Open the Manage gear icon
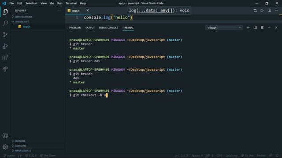This screenshot has width=282, height=158. tap(5, 147)
